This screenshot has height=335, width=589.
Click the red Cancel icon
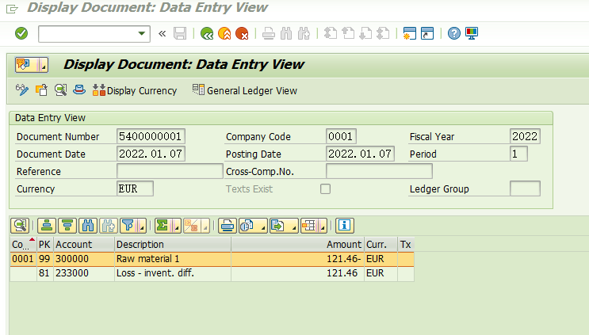click(242, 33)
